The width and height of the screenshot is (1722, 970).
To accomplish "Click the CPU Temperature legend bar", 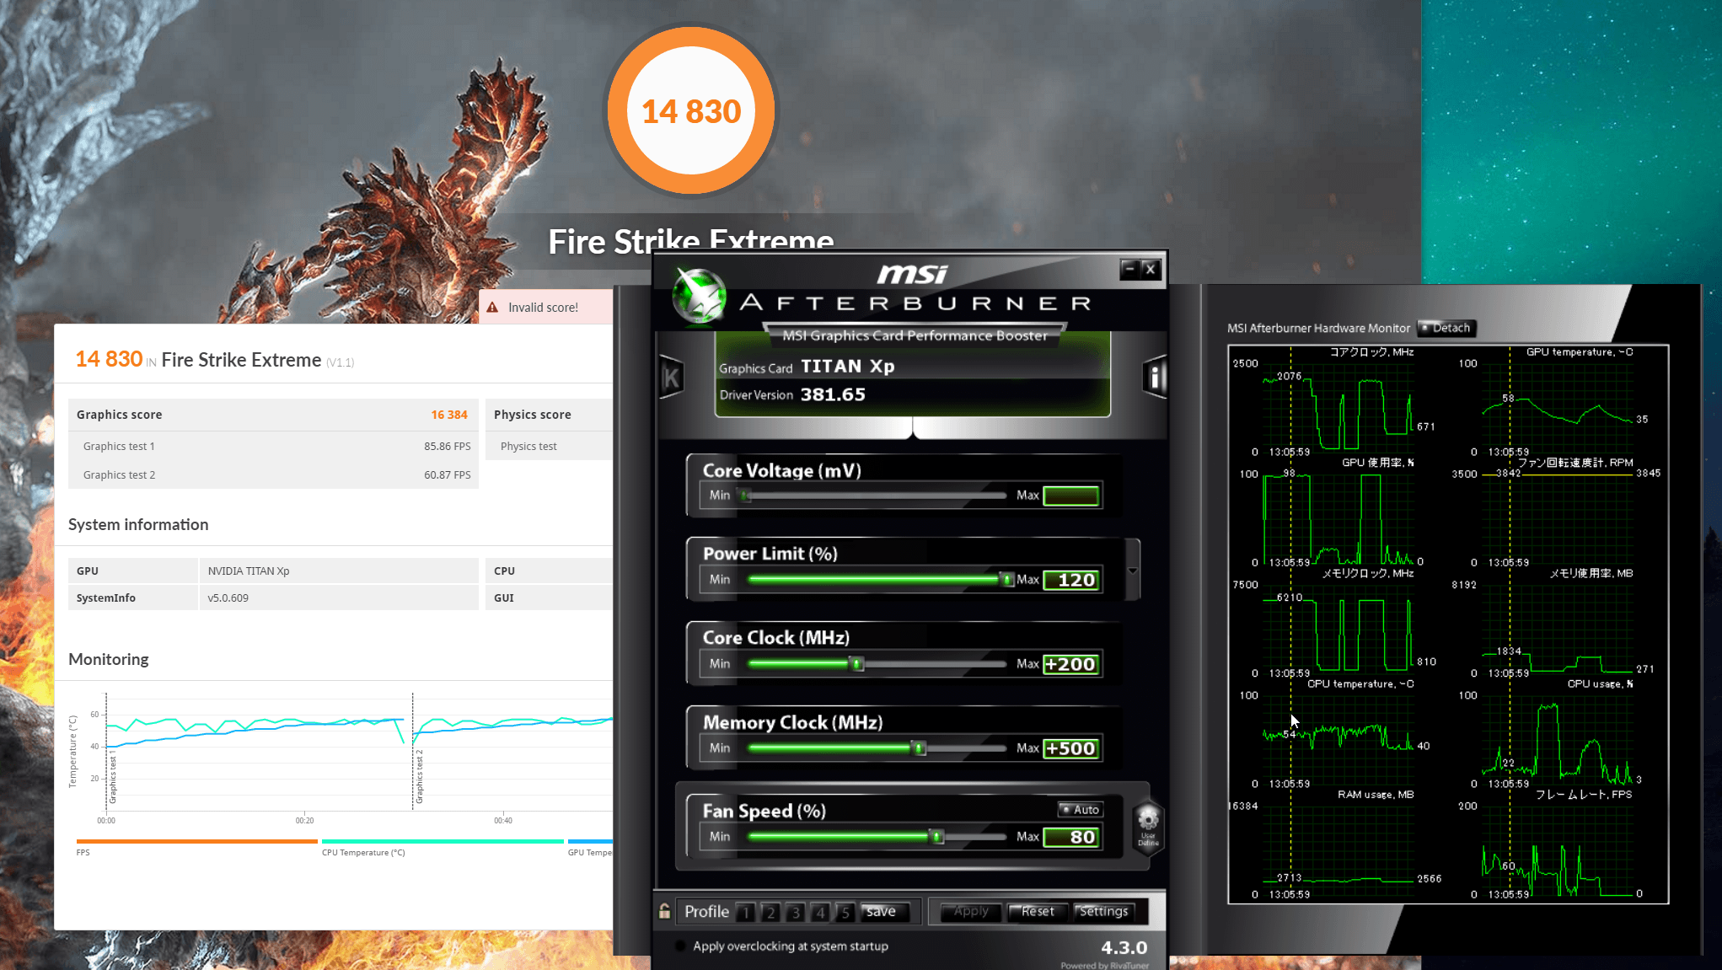I will tap(443, 841).
